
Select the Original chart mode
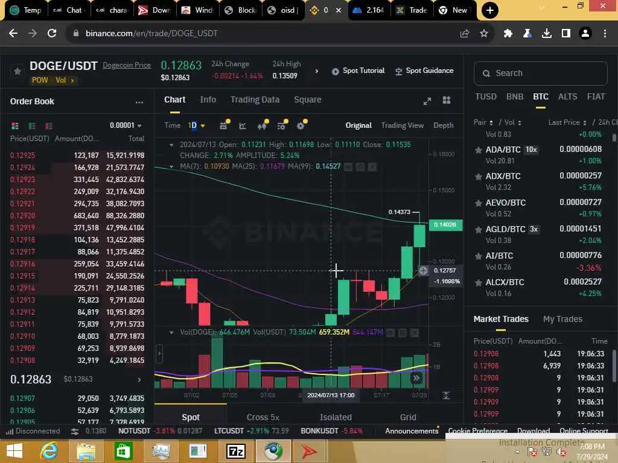click(358, 125)
